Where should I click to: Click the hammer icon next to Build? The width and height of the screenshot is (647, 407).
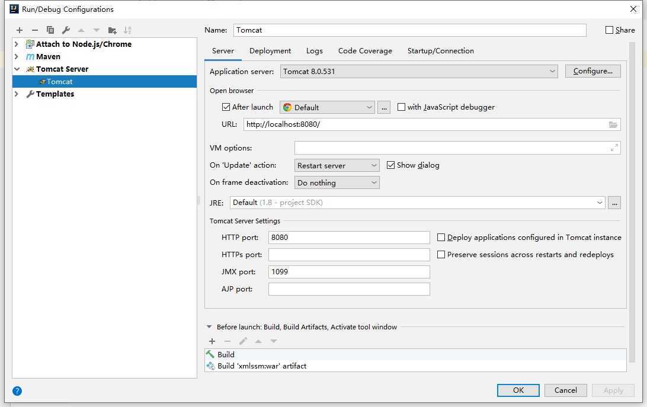[210, 355]
